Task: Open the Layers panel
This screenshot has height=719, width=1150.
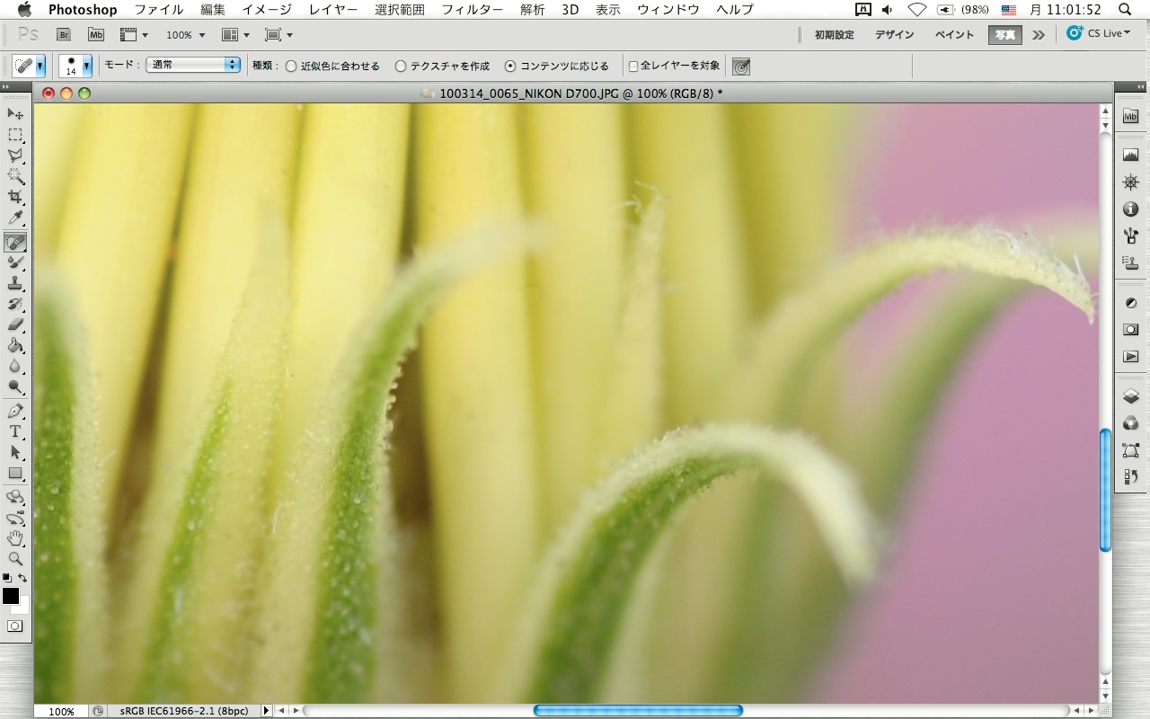Action: pyautogui.click(x=1131, y=396)
